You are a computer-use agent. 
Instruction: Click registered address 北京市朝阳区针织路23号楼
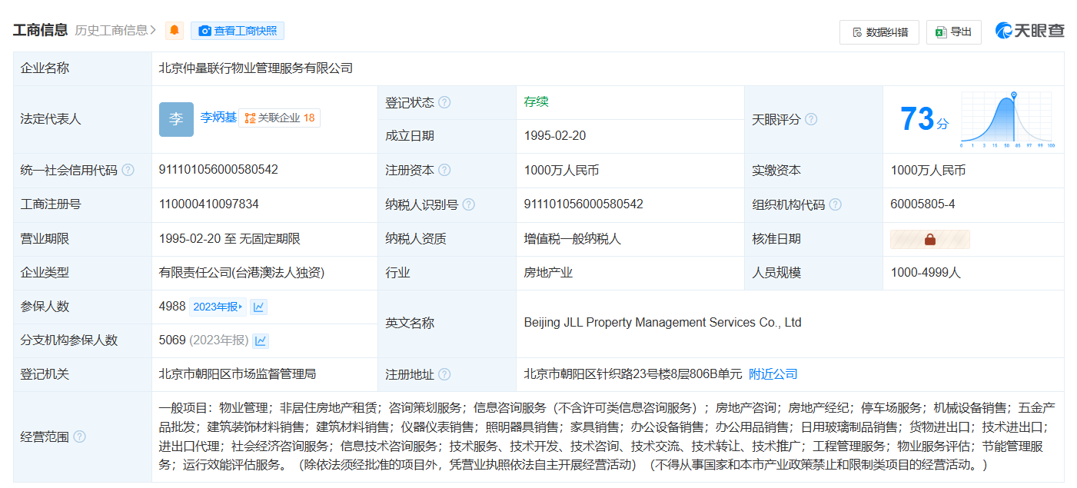(633, 374)
